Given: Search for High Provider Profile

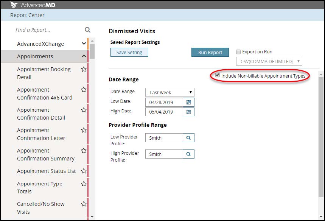Looking at the screenshot, I should point(188,154).
